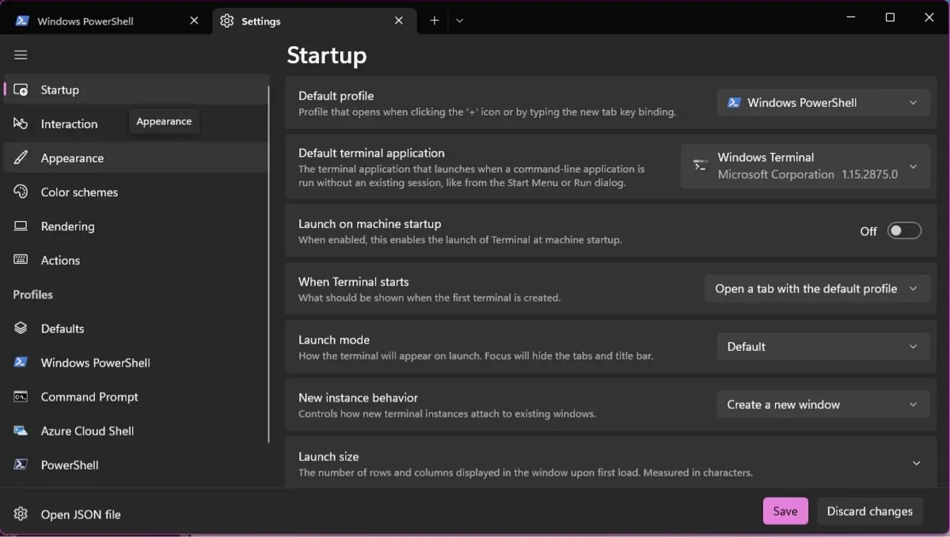Screen dimensions: 950x537
Task: Open the Azure Cloud Shell profile icon
Action: (x=21, y=431)
